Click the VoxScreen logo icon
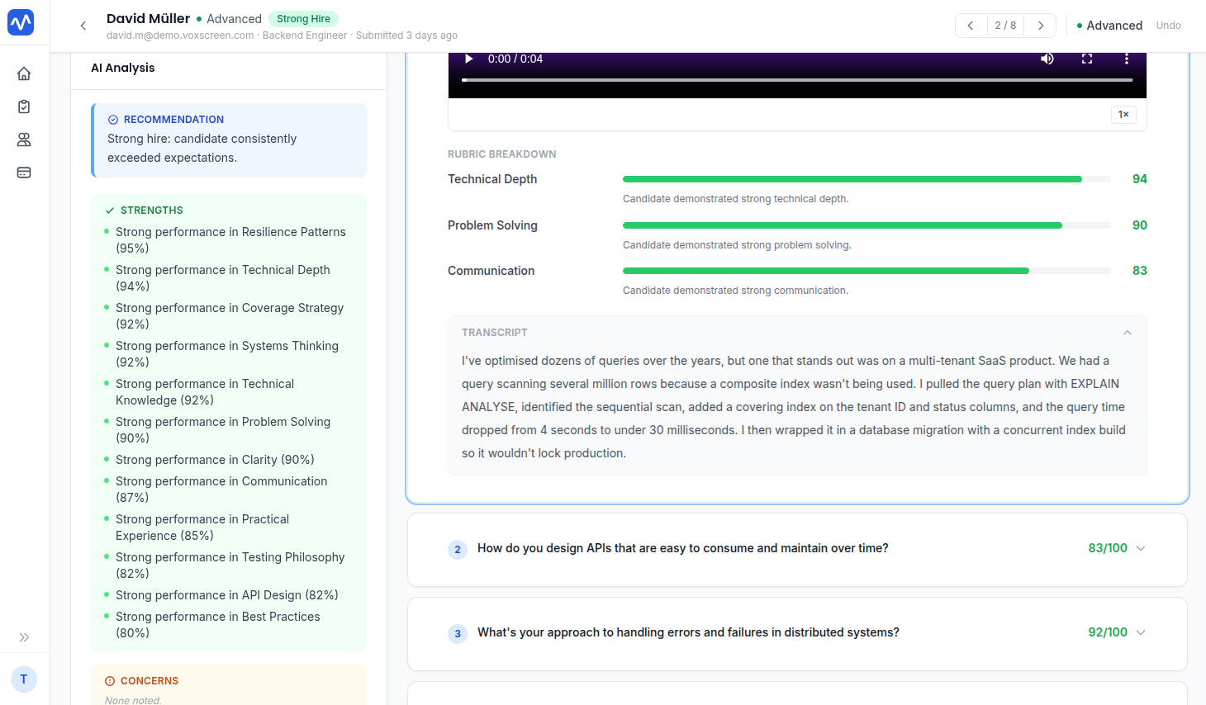 tap(21, 22)
